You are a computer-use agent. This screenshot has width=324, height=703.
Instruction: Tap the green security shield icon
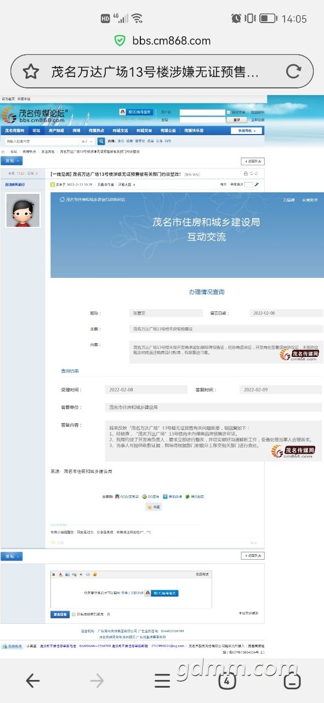[x=120, y=40]
